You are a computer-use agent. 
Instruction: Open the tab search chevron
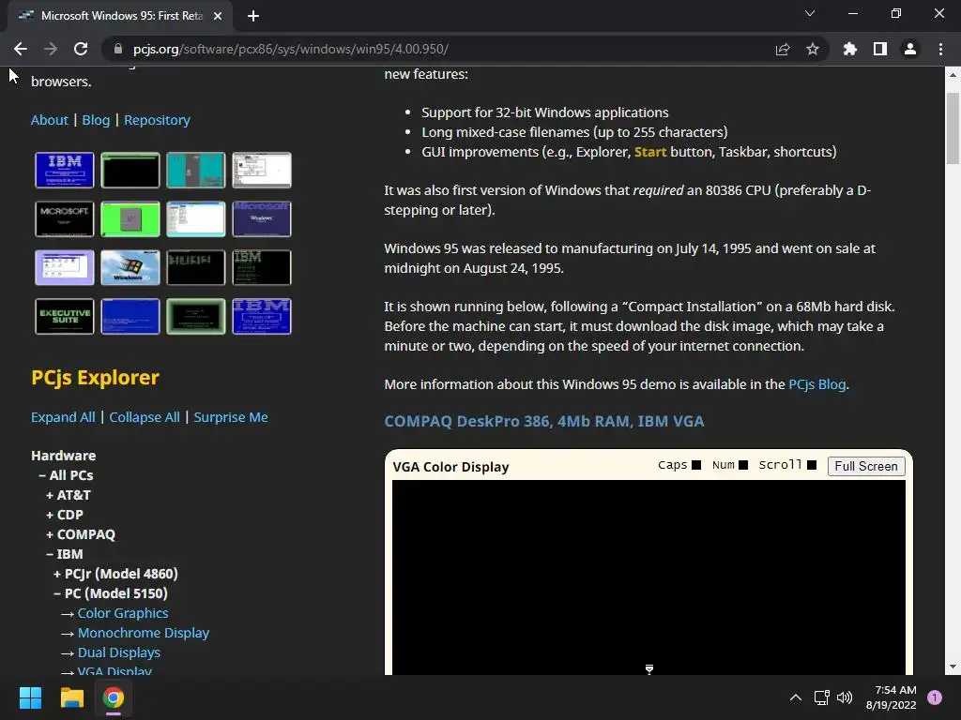810,13
